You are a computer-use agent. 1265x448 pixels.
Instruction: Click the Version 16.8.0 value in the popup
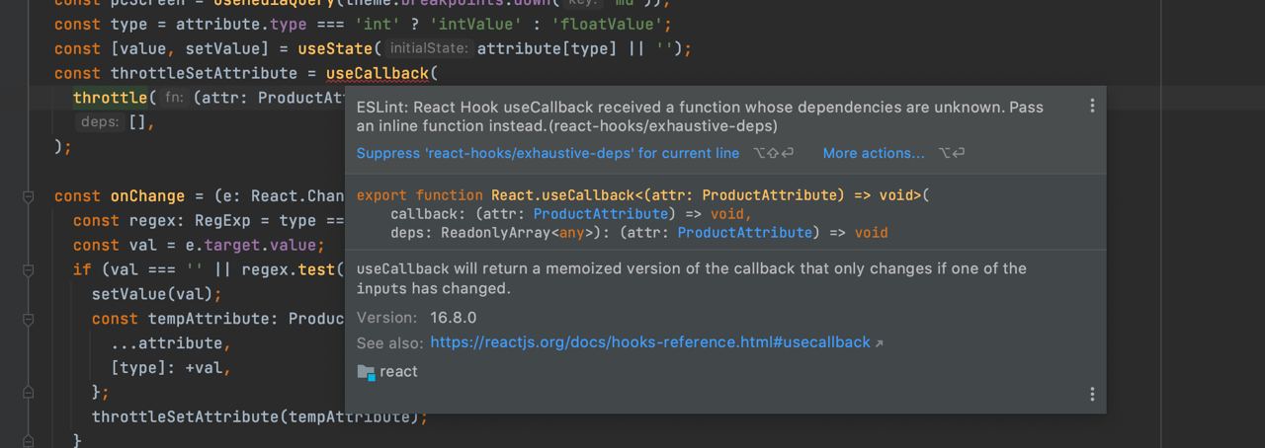[x=453, y=318]
